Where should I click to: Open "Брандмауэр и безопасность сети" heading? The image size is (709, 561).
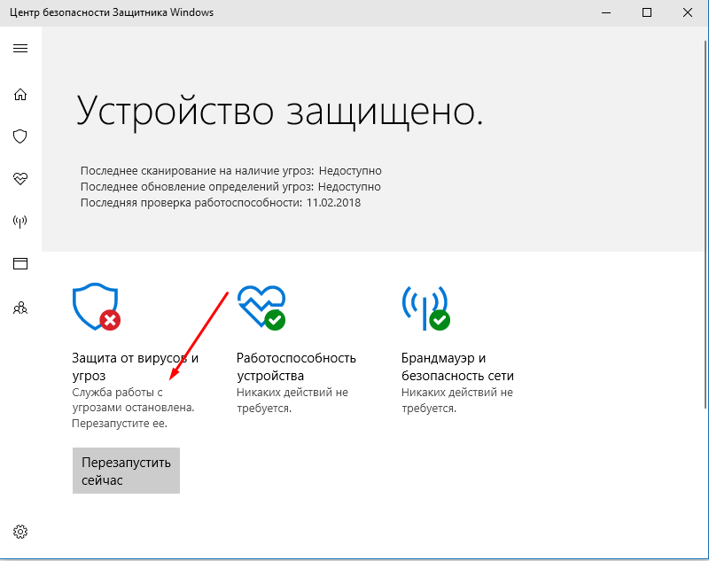coord(457,367)
